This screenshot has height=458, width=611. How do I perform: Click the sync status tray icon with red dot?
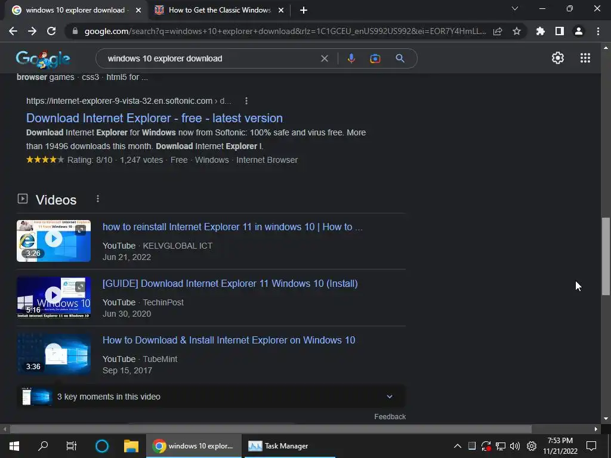(486, 446)
